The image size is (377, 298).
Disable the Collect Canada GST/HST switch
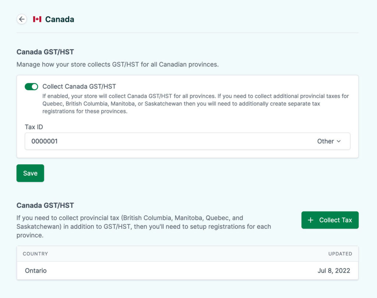[x=31, y=87]
